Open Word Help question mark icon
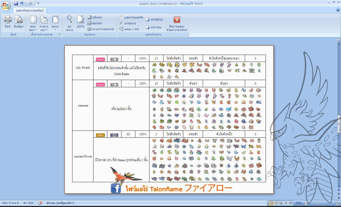 coord(338,10)
